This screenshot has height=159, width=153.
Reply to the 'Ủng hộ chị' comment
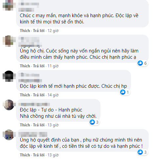coord(39,66)
